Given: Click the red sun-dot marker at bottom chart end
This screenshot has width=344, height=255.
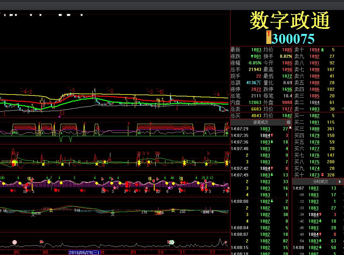Looking at the screenshot, I should [x=225, y=242].
